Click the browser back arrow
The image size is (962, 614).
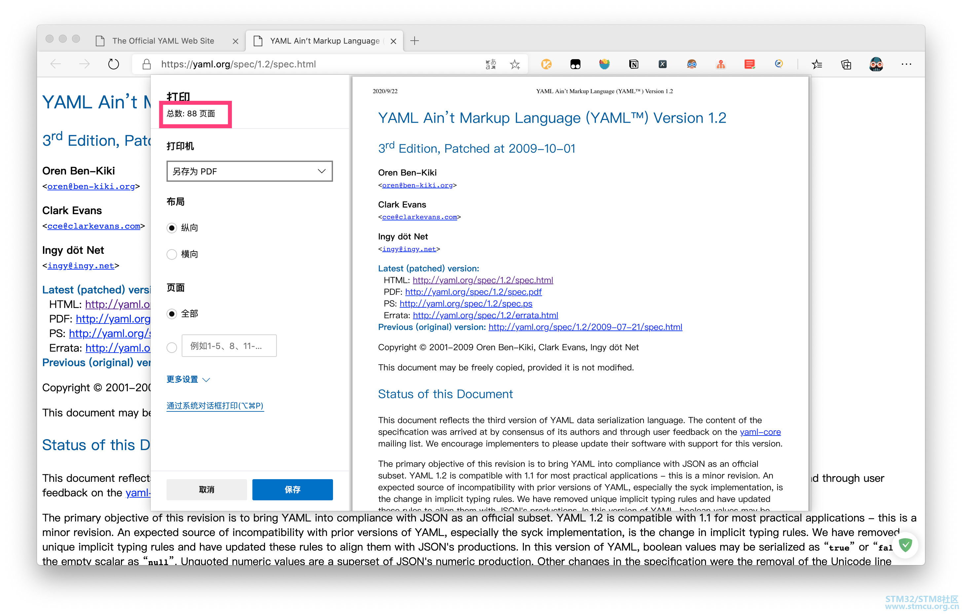click(x=55, y=64)
